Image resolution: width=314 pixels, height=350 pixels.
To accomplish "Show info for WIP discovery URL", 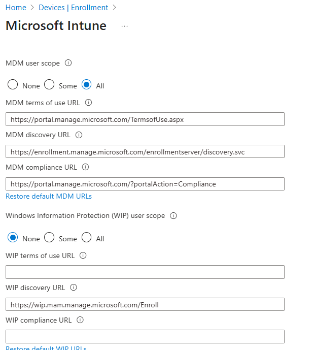I will [74, 288].
